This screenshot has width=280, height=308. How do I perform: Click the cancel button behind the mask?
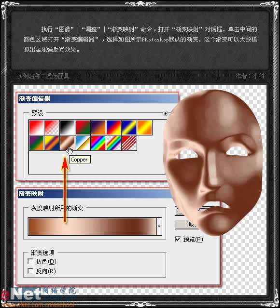pyautogui.click(x=186, y=225)
